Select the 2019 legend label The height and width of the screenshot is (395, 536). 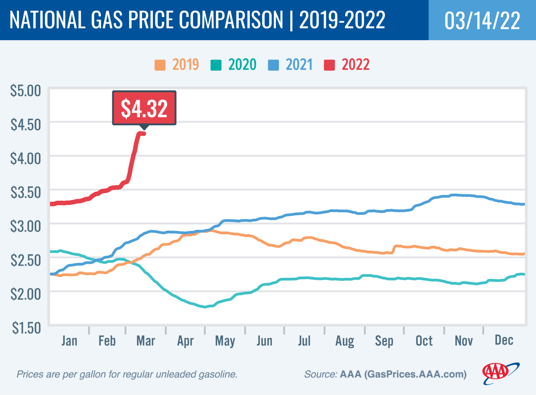(186, 65)
